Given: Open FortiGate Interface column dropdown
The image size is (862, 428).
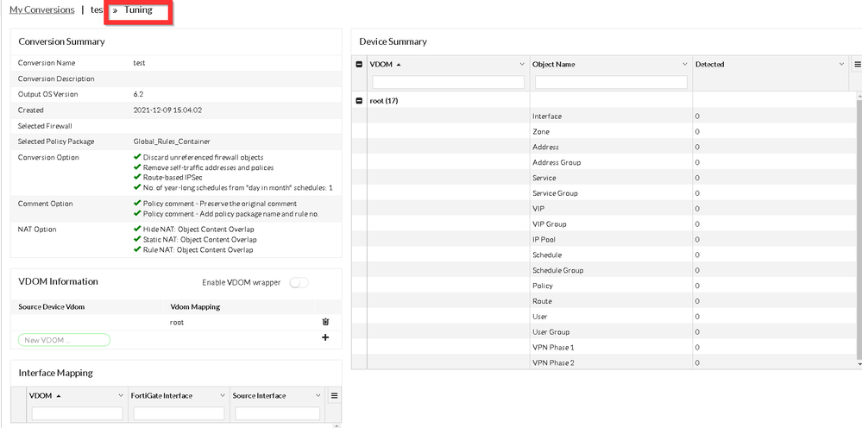Looking at the screenshot, I should (220, 395).
